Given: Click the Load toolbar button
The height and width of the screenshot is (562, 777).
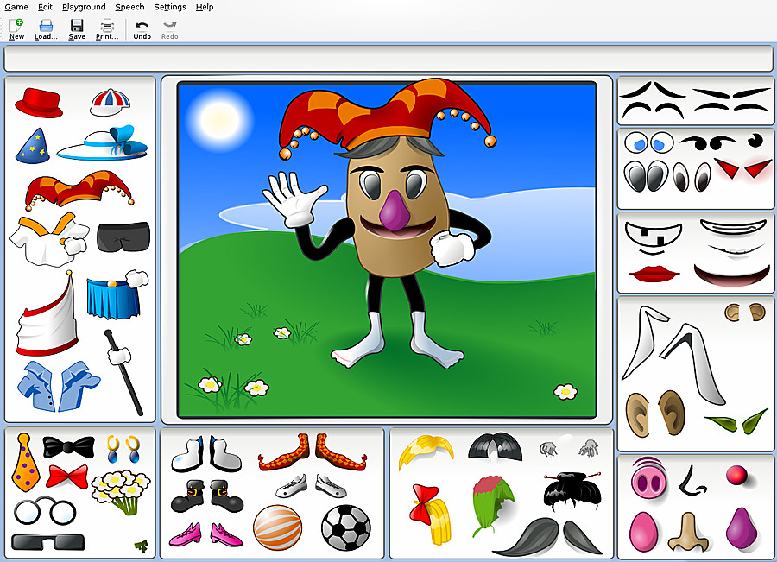Looking at the screenshot, I should (x=46, y=29).
